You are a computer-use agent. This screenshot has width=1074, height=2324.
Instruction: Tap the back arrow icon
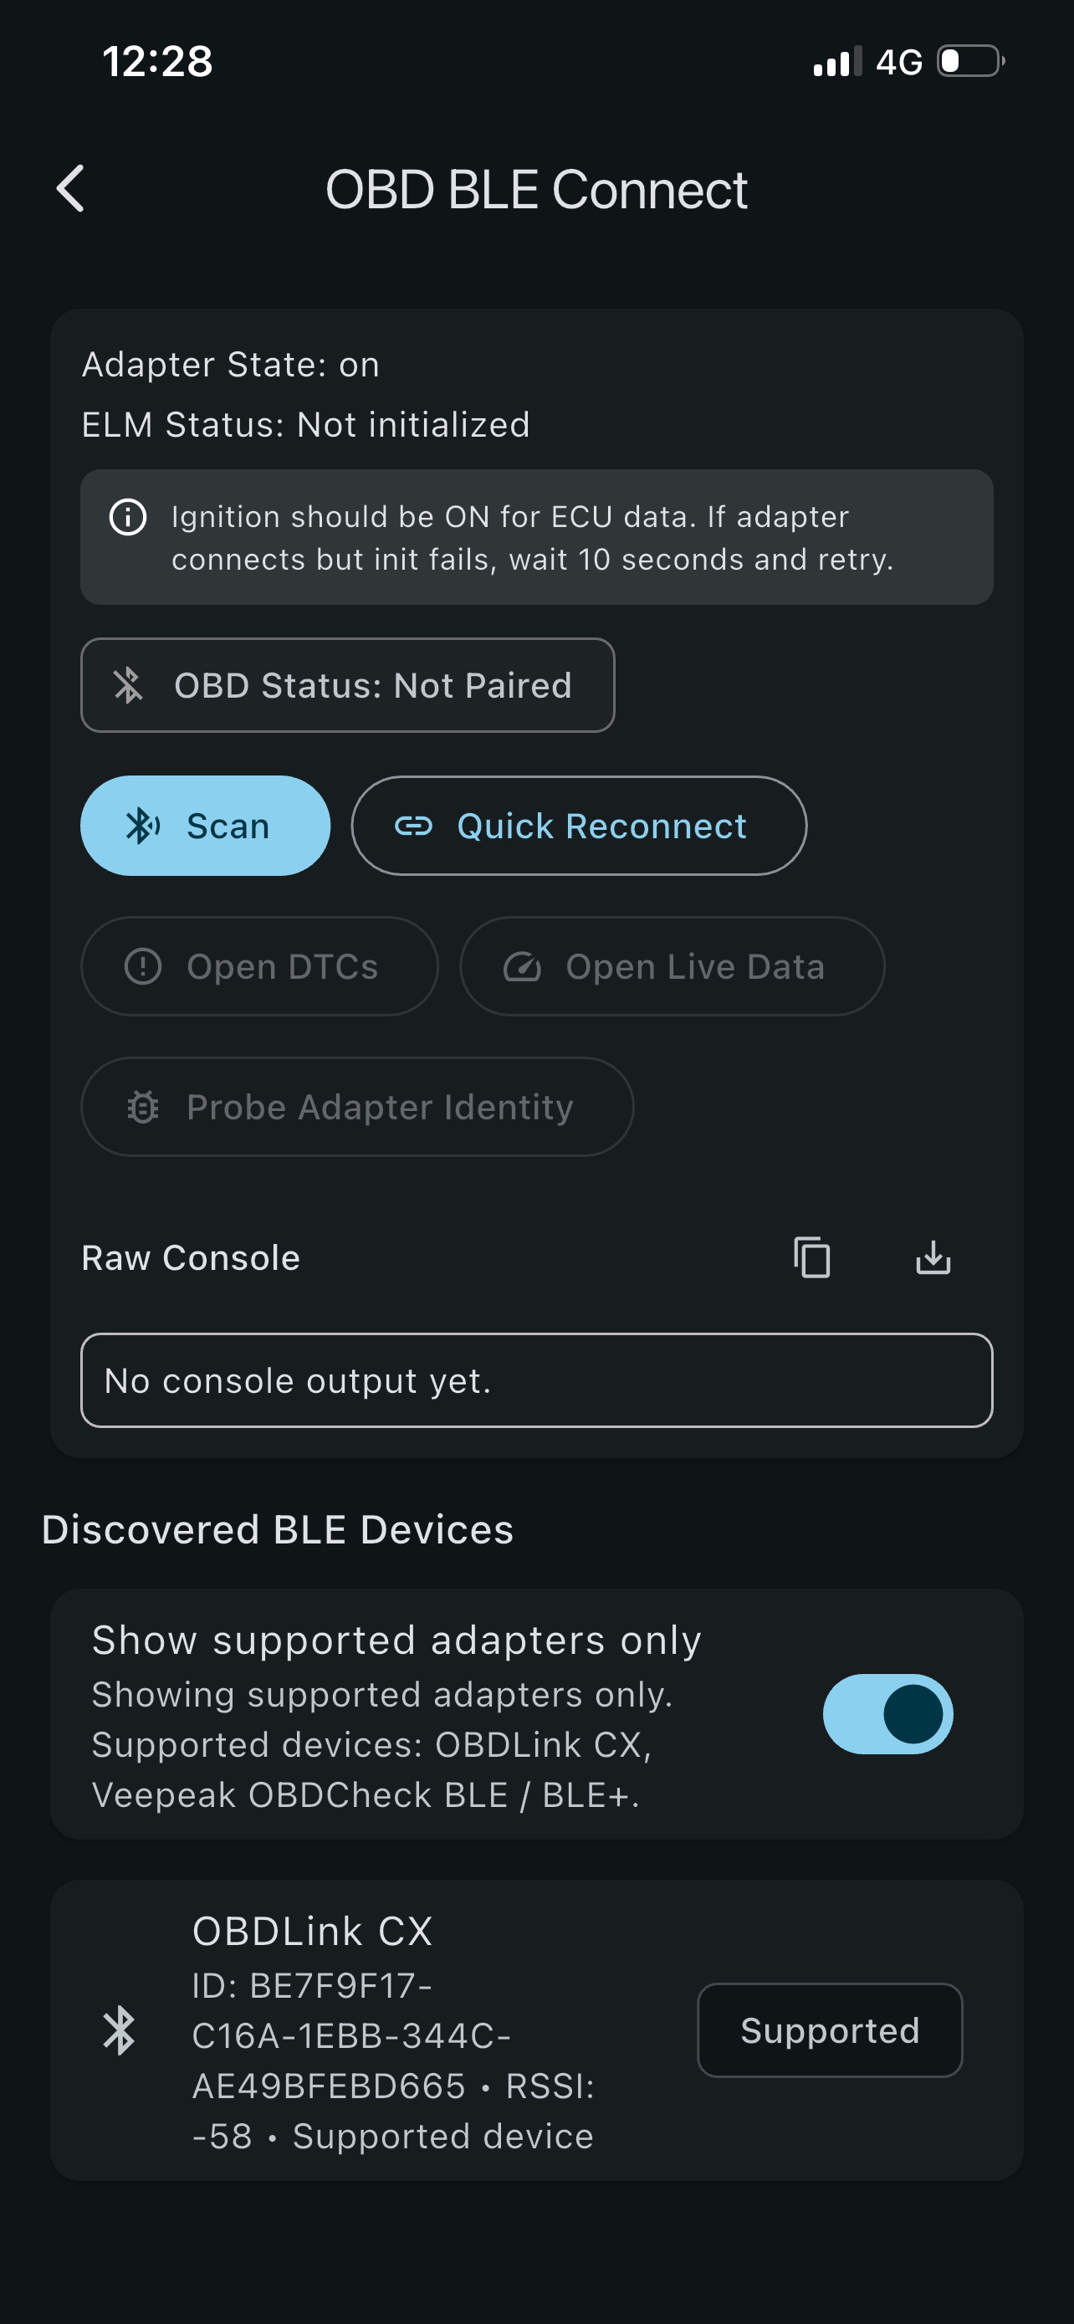tap(70, 188)
